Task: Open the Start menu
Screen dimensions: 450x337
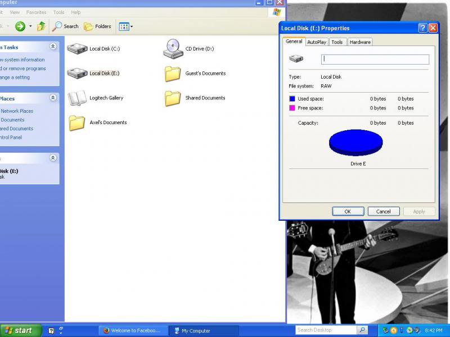Action: click(x=21, y=330)
